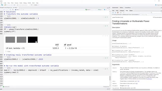This screenshot has width=162, height=91.
Task: Open the Addins dropdown
Action: click(x=36, y=5)
